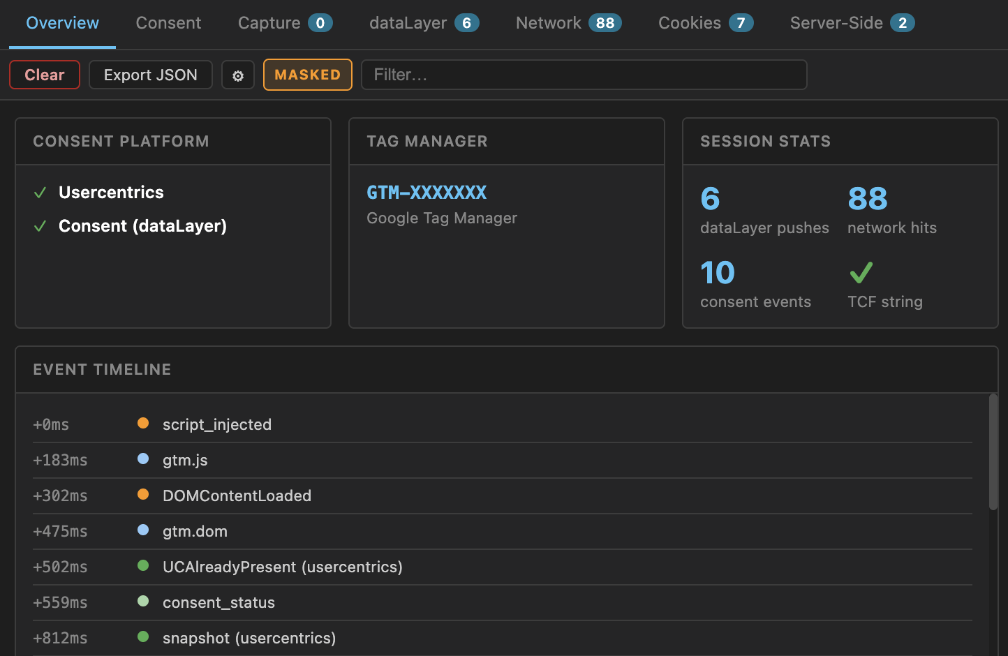This screenshot has width=1008, height=656.
Task: Clear the captured session data
Action: (x=45, y=75)
